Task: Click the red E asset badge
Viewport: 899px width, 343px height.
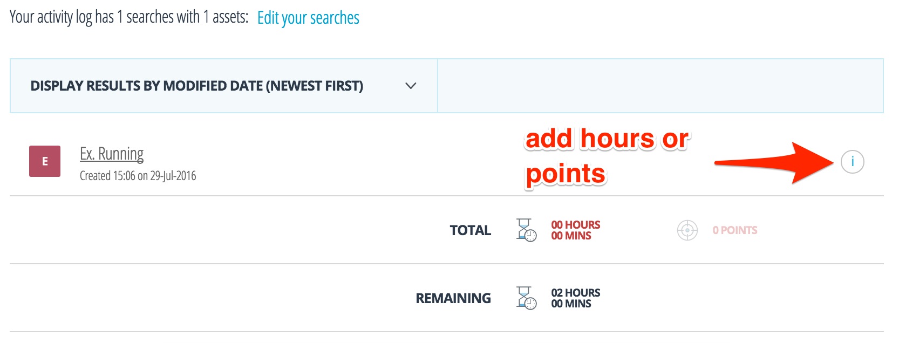Action: (45, 161)
